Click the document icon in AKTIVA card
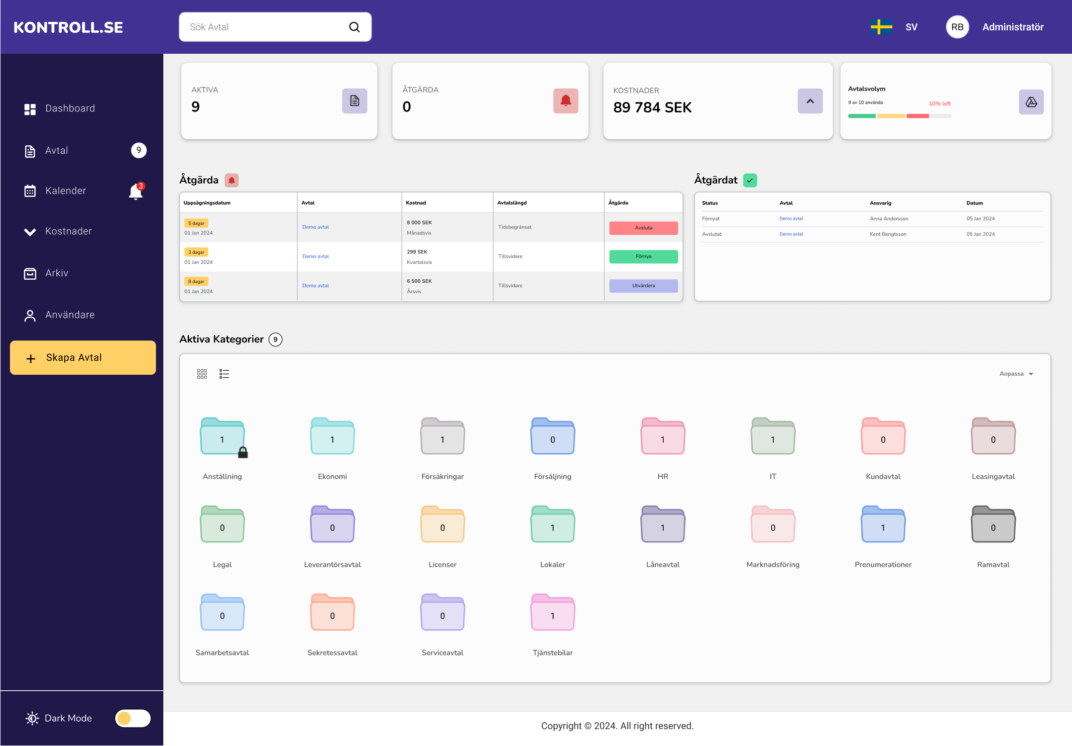This screenshot has height=746, width=1072. click(x=355, y=101)
